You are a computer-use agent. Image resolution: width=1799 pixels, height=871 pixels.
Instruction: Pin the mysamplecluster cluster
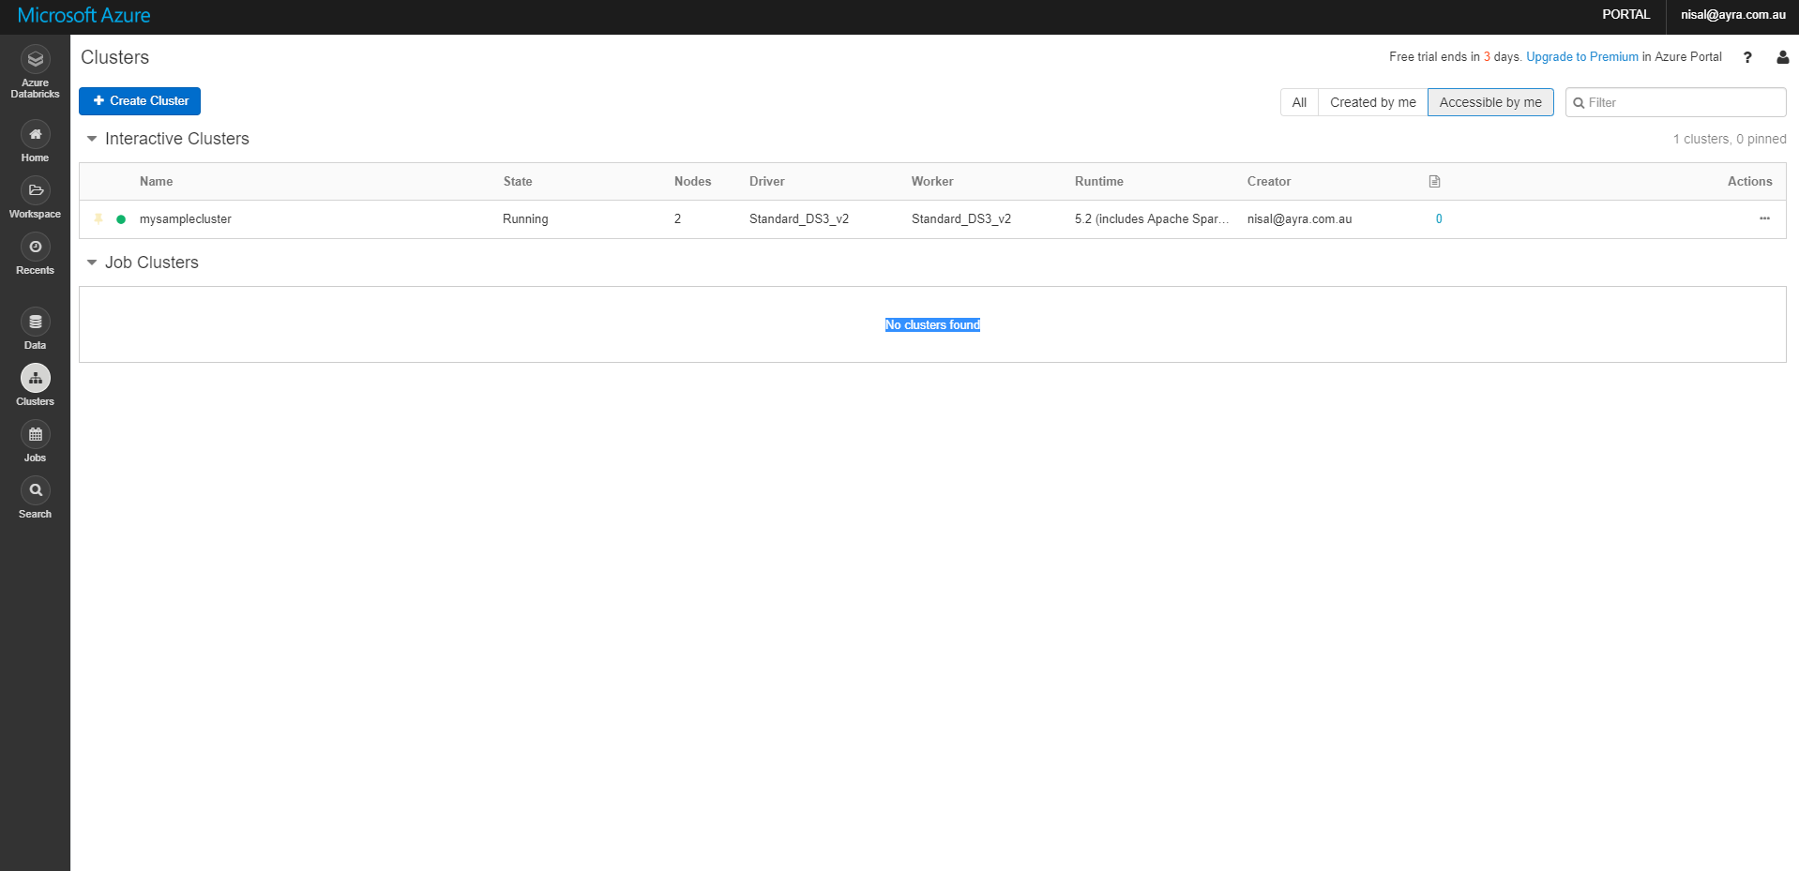point(98,219)
